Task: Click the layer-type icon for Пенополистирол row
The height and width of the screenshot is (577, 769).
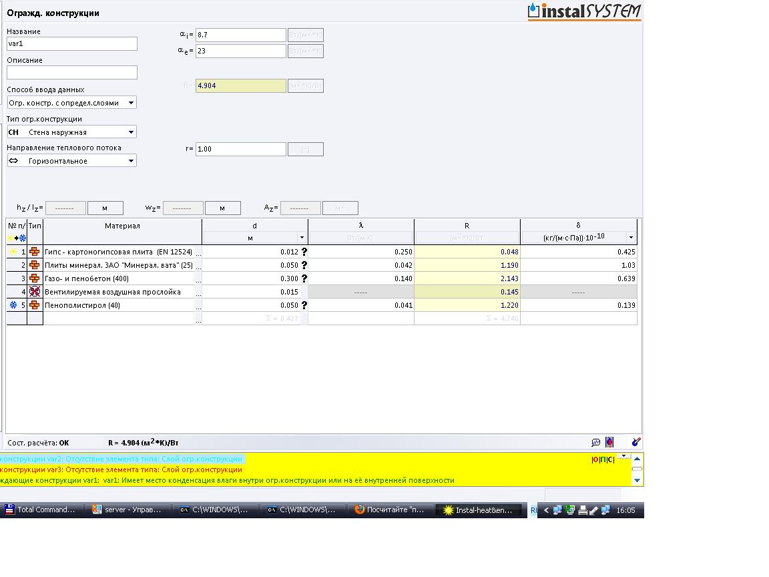Action: [34, 305]
